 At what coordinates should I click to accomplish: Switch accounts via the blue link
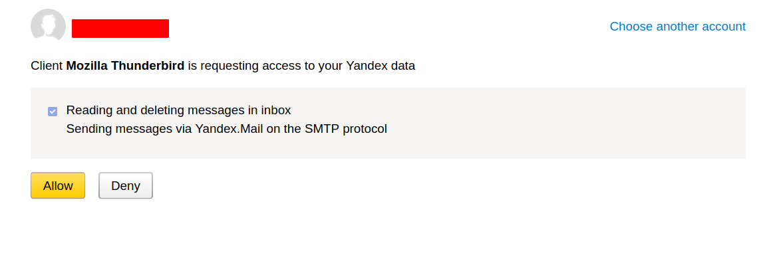[x=678, y=27]
